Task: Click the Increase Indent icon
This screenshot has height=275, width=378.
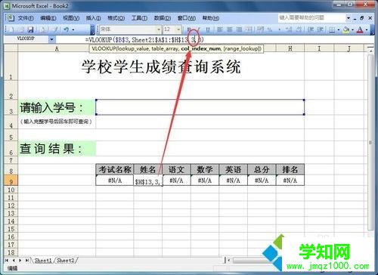Action: click(320, 29)
